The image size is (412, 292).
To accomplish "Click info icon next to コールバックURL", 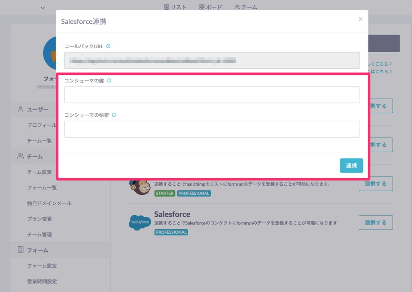I will coord(108,46).
